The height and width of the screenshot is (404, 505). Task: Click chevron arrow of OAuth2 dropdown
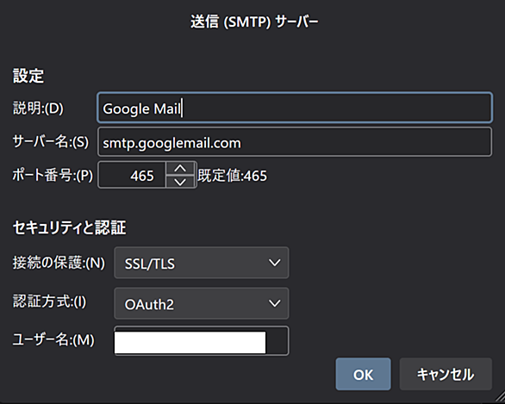pos(274,303)
